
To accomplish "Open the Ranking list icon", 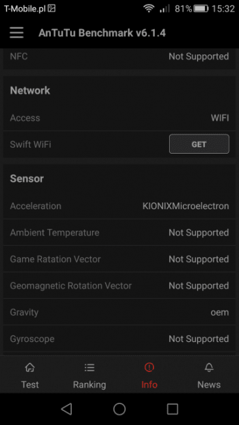I will click(89, 368).
